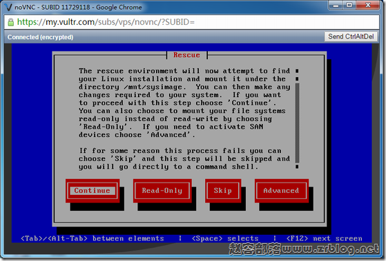This screenshot has height=261, width=386.
Task: Send CtrlAltDel to the remote machine
Action: (x=351, y=36)
